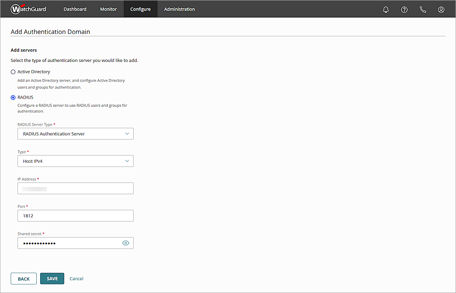Open the user account icon
This screenshot has height=293, width=456.
point(441,9)
